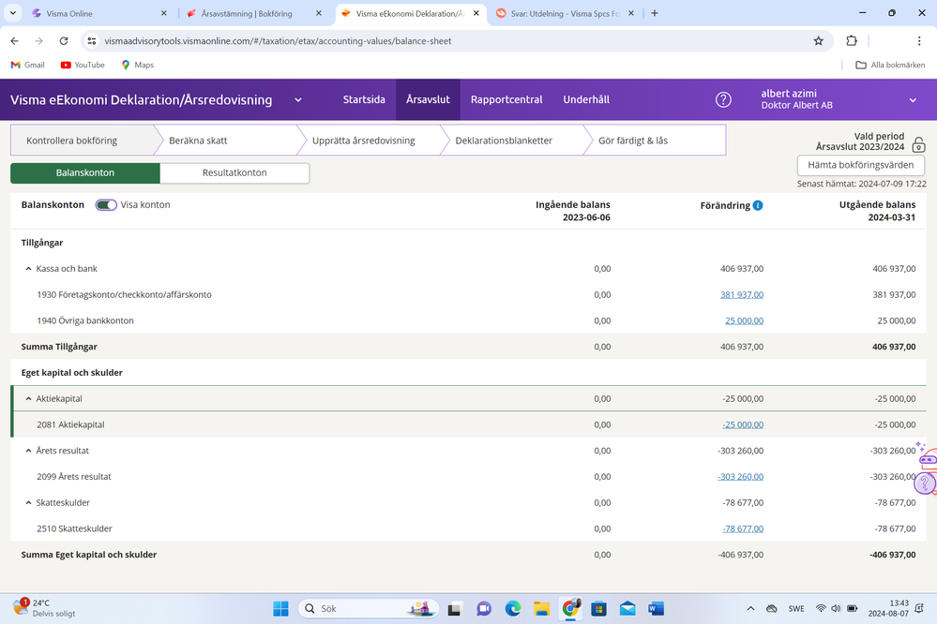
Task: Bookmark this page with the star icon
Action: pos(818,40)
